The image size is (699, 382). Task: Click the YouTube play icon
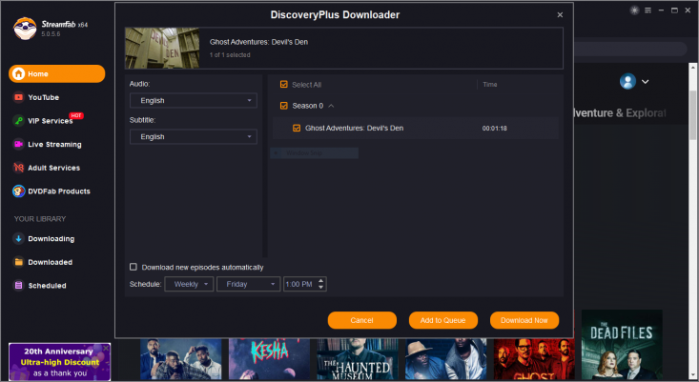19,97
